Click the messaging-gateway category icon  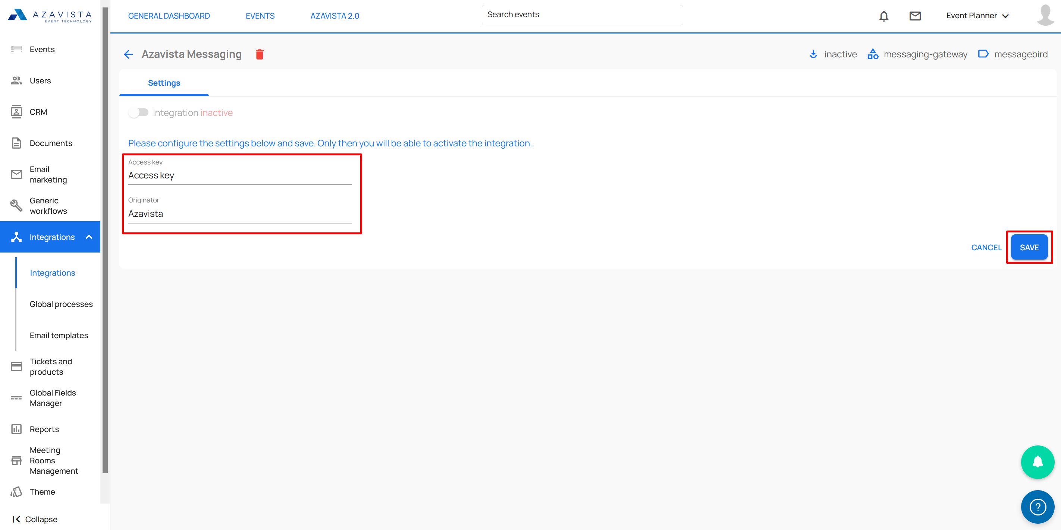pyautogui.click(x=873, y=54)
